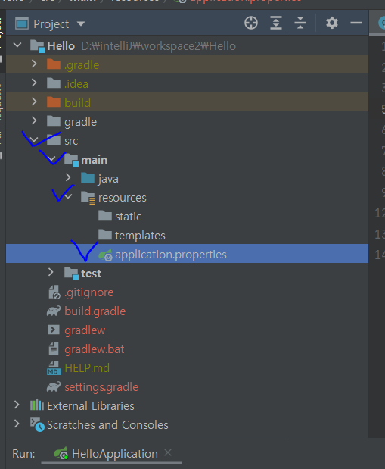Collapse the main folder chevron

pos(51,159)
